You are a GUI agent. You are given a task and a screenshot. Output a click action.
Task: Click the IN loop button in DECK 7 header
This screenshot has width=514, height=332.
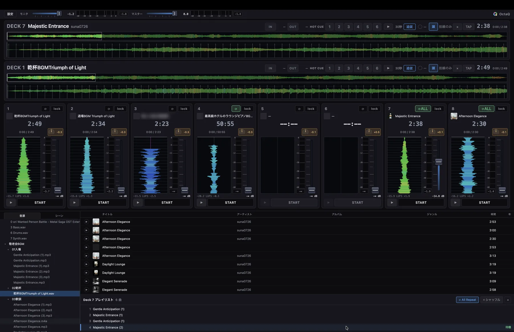pos(270,27)
